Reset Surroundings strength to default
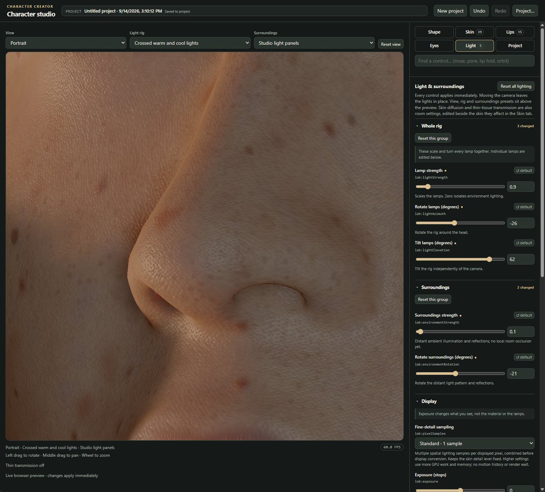The width and height of the screenshot is (545, 492). [524, 315]
